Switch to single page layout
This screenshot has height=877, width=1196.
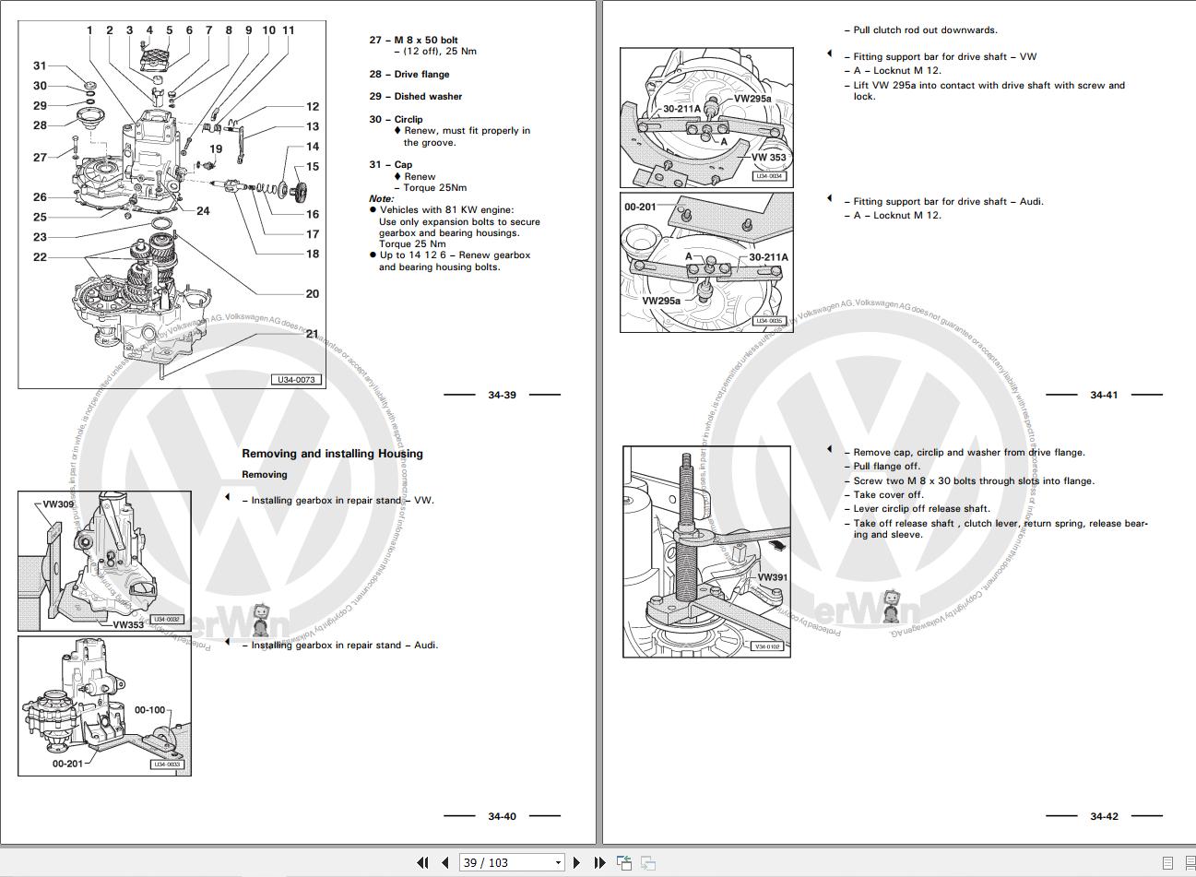1167,863
